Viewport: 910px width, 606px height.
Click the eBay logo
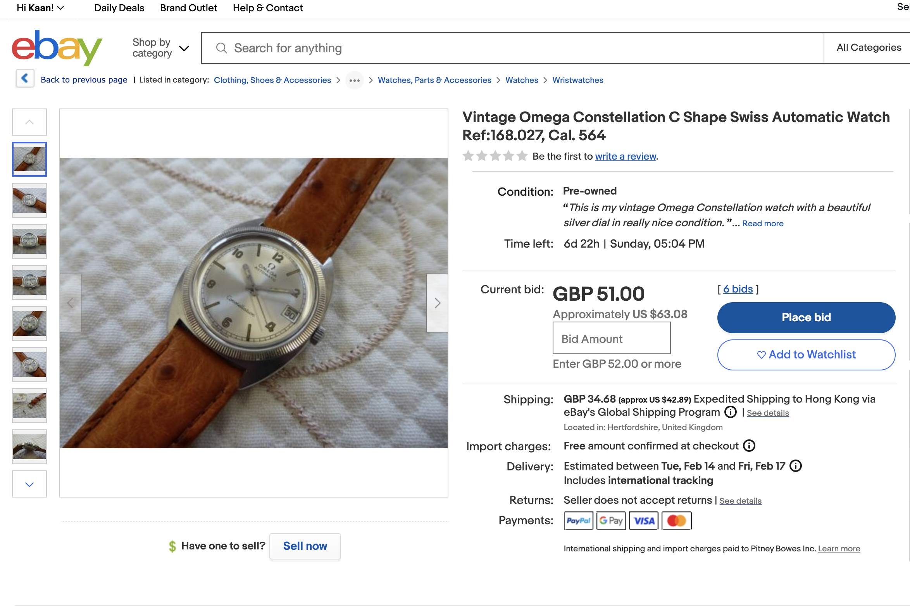57,48
